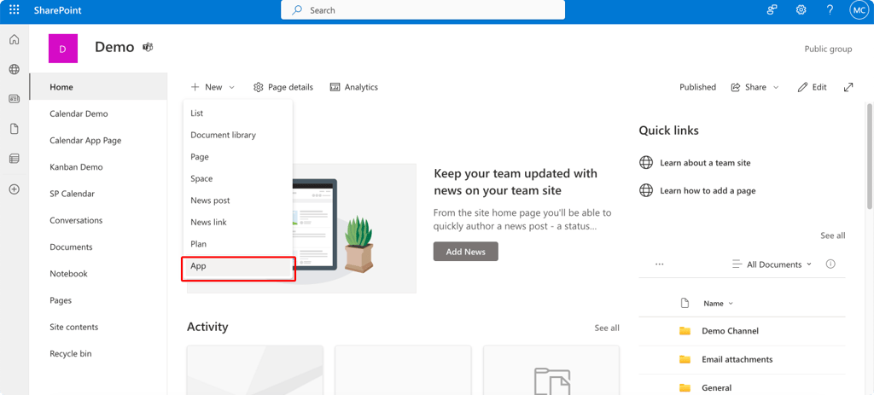Open the MC account profile avatar
This screenshot has height=395, width=874.
[x=859, y=10]
